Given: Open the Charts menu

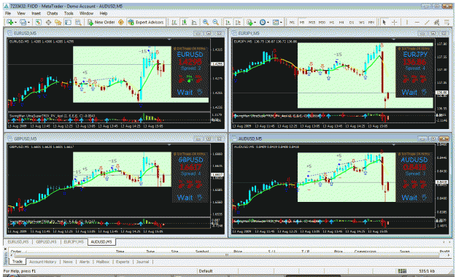Looking at the screenshot, I should pos(53,13).
